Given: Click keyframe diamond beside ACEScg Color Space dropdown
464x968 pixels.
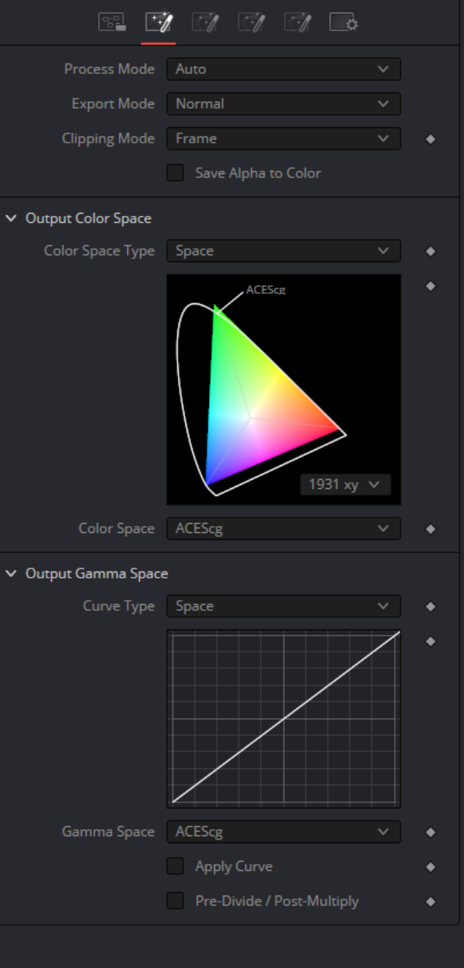Looking at the screenshot, I should coord(431,529).
